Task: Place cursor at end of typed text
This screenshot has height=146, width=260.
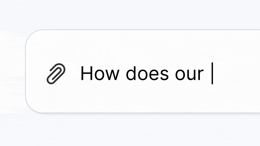Action: click(212, 74)
